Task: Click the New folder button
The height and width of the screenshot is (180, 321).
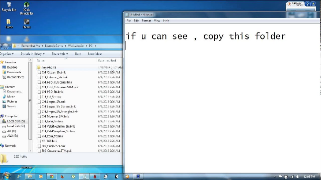Action: click(95, 54)
